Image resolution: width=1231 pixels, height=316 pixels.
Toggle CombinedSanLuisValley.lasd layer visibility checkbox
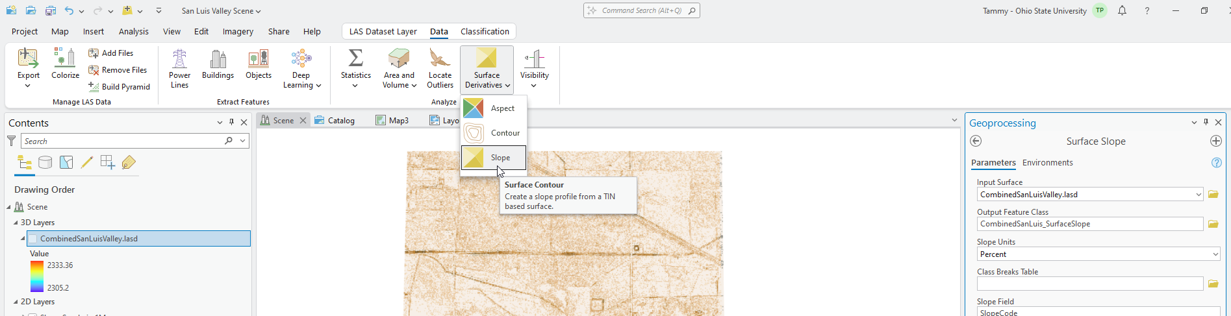coord(32,239)
